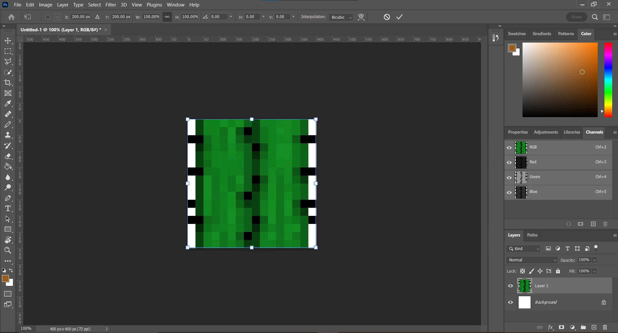Select the Horizontal Type tool
The width and height of the screenshot is (618, 333).
(x=8, y=208)
